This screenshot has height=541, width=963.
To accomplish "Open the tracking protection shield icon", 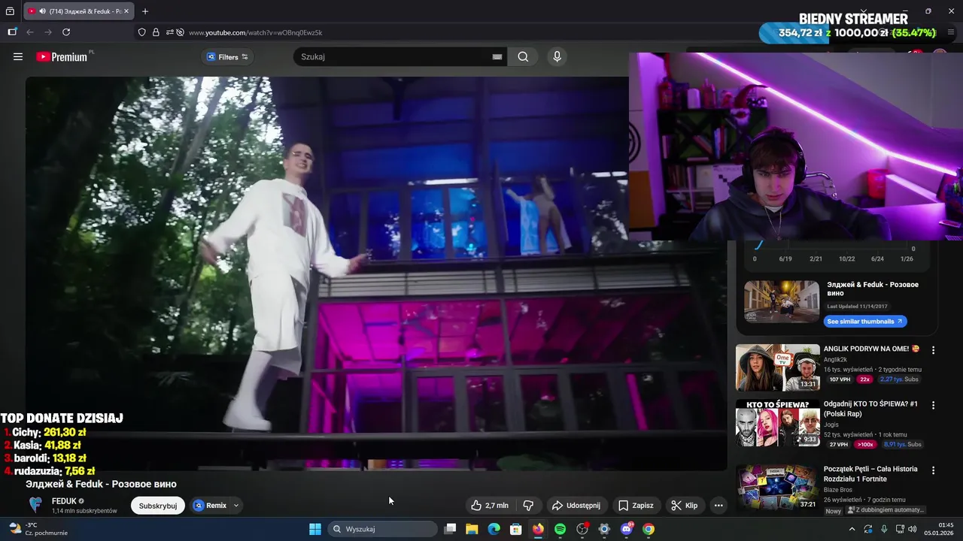I will (x=141, y=32).
